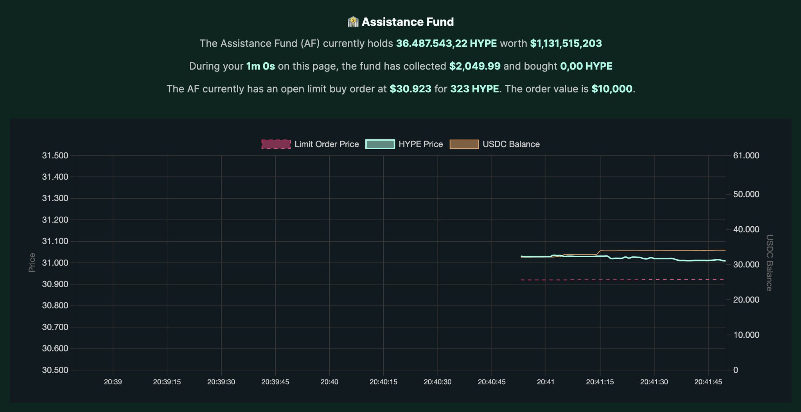Click the $30.923 limit order price

click(x=410, y=89)
